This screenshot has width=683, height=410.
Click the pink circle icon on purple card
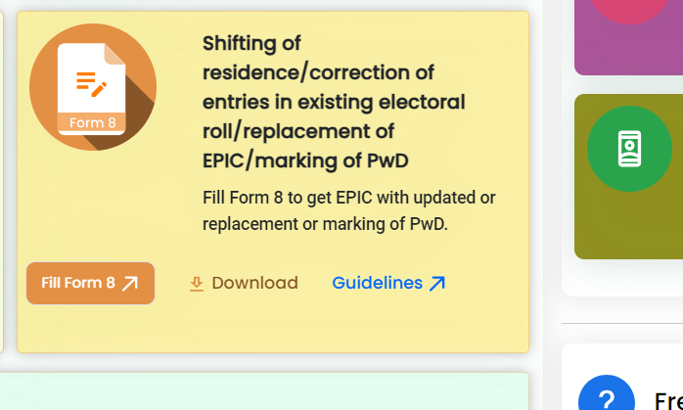(629, 12)
